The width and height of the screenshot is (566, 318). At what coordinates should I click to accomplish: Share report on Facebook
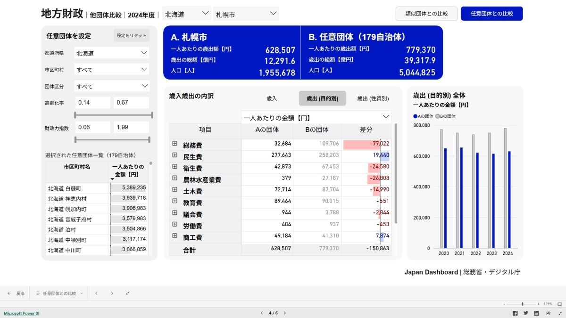(515, 313)
